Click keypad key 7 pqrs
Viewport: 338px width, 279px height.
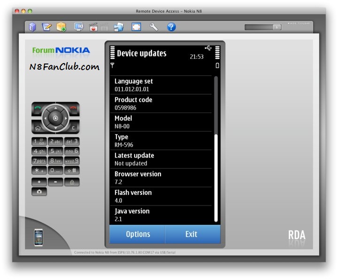coord(39,161)
